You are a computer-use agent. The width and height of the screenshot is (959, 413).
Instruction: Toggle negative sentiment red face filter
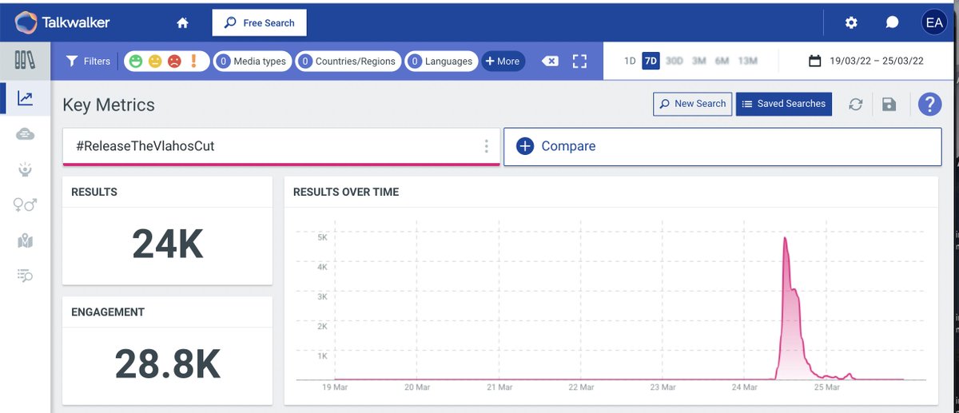(x=174, y=61)
